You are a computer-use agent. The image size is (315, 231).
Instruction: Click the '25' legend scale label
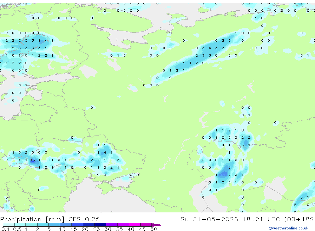click(x=96, y=229)
